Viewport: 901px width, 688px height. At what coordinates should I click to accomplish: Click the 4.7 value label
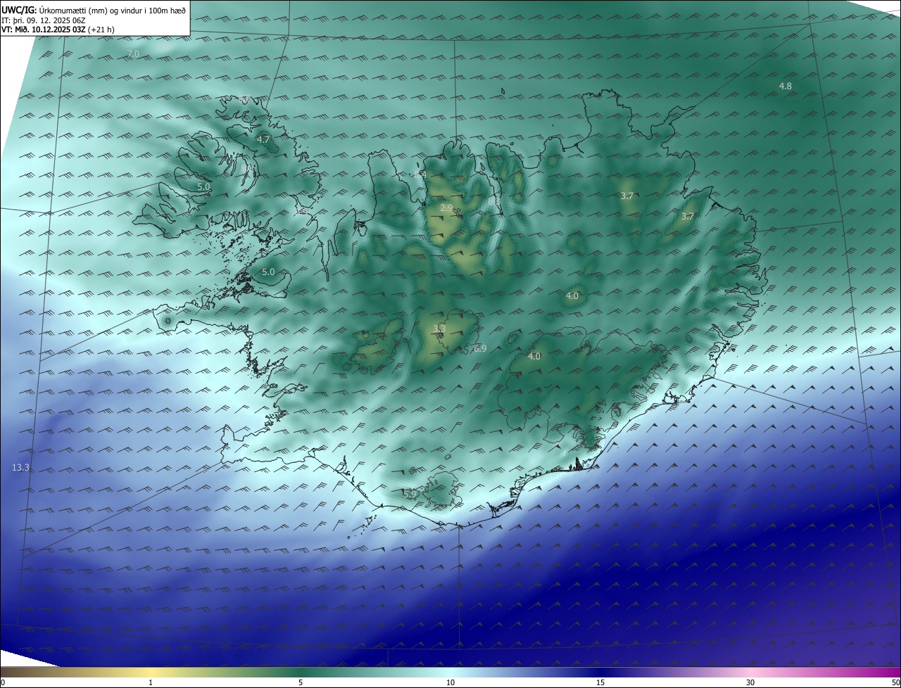tap(263, 140)
